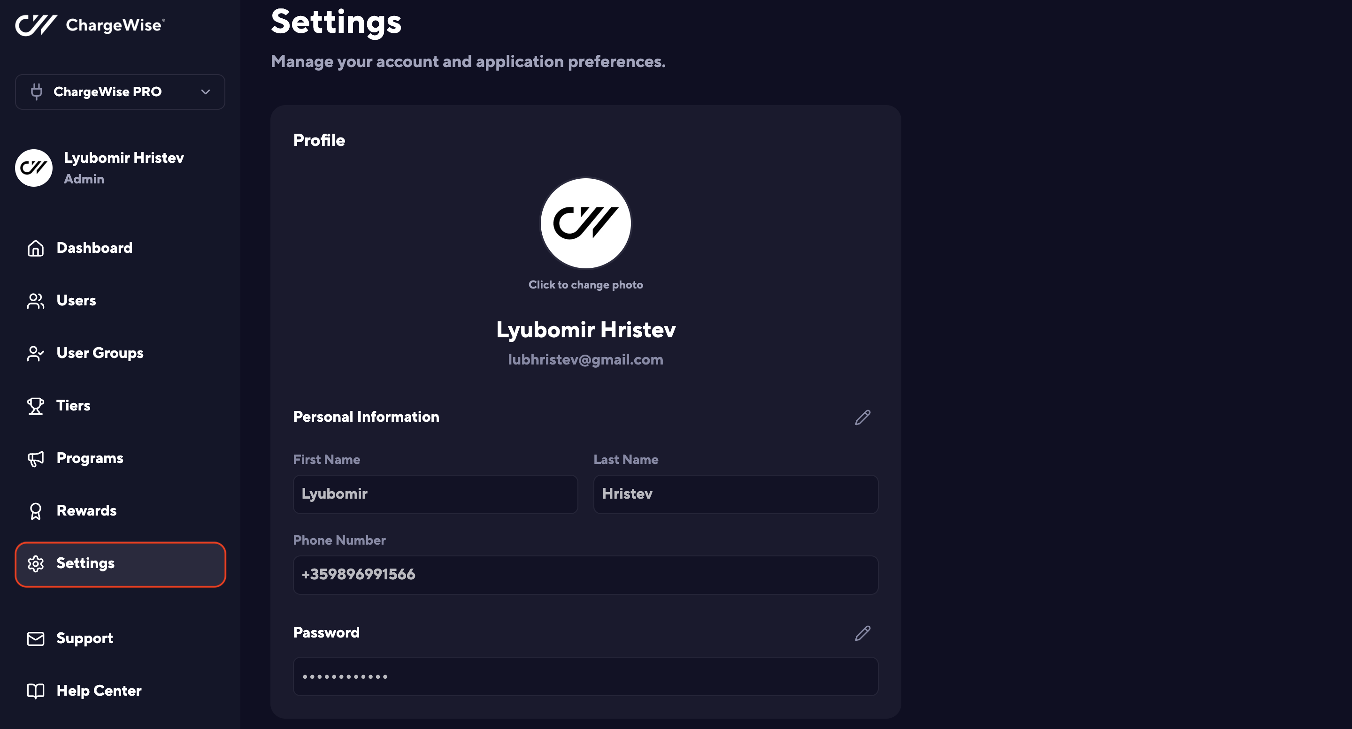Open Help Center book icon

pos(36,691)
